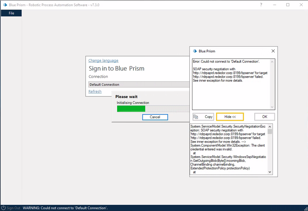Click the Initialising Connection progress bar
Viewport: 308px width, 211px height.
click(153, 109)
